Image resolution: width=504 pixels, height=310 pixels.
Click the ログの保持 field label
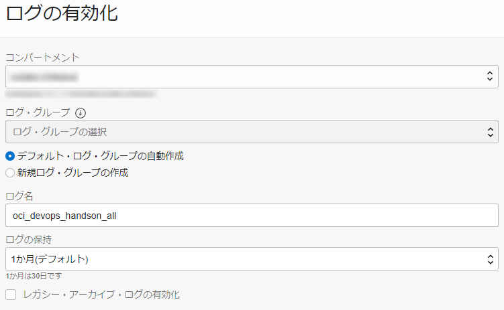pos(29,239)
